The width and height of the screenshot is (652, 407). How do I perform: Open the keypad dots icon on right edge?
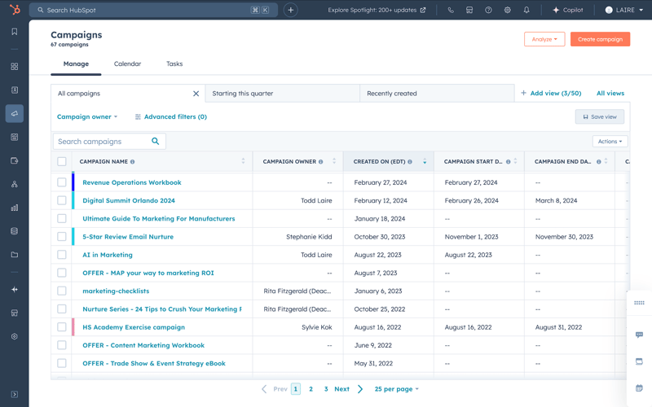pyautogui.click(x=639, y=303)
